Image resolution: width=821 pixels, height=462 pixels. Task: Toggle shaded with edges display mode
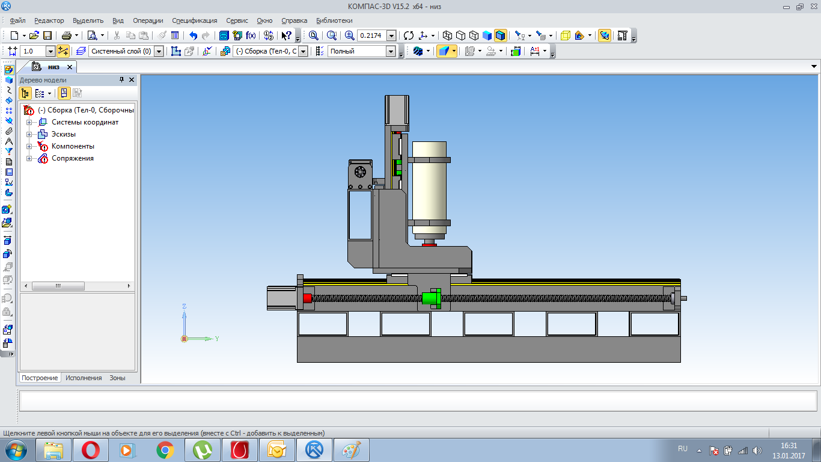500,35
